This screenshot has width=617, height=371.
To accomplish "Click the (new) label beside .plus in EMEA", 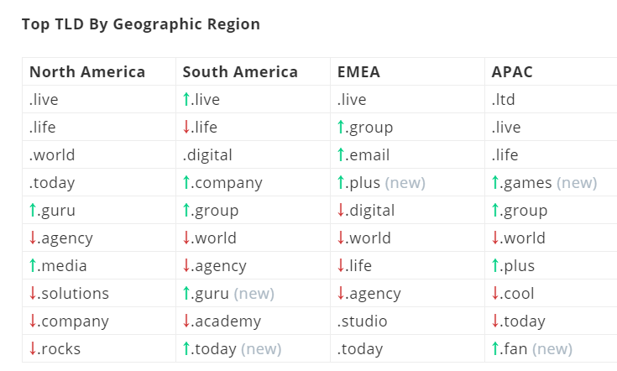I will [x=405, y=183].
